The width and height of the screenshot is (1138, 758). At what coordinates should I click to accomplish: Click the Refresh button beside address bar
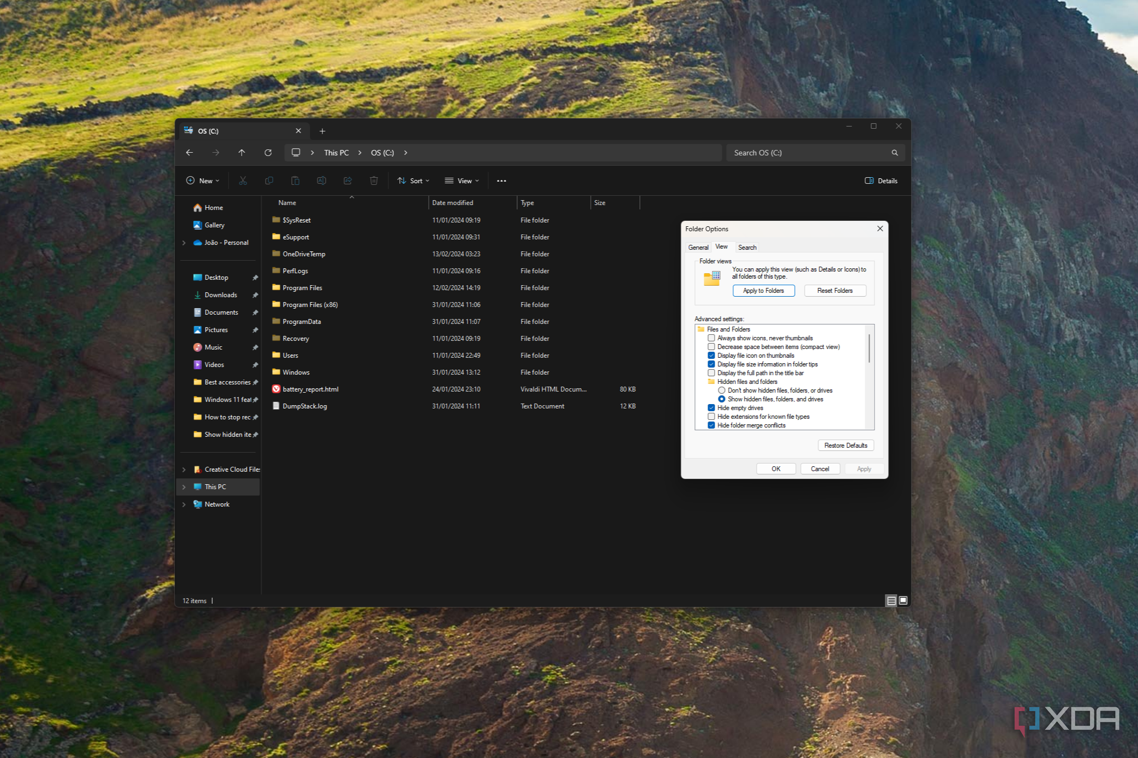(x=268, y=153)
